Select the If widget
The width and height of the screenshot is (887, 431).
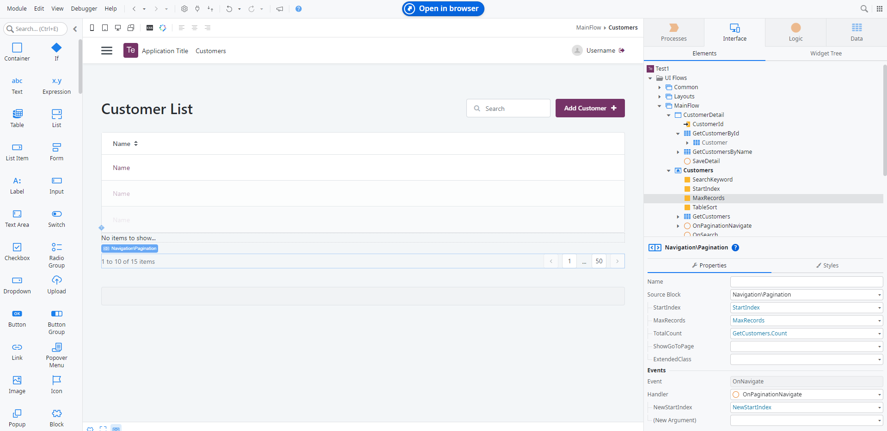point(56,51)
